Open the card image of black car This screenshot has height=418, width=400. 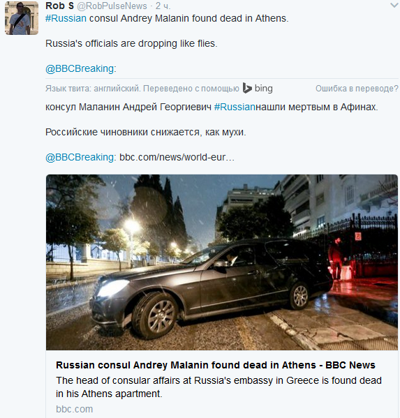[222, 262]
